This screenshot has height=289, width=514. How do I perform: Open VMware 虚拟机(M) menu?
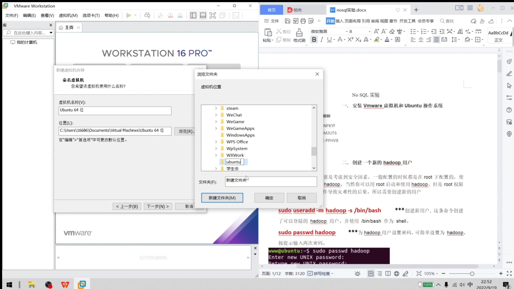(68, 16)
